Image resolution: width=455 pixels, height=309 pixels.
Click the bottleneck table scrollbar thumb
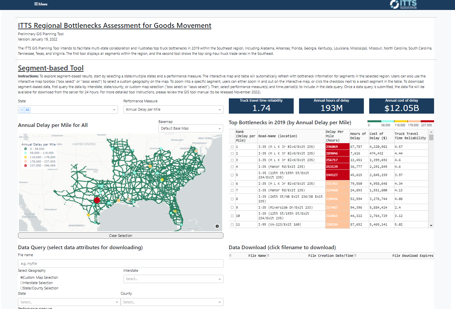(431, 137)
